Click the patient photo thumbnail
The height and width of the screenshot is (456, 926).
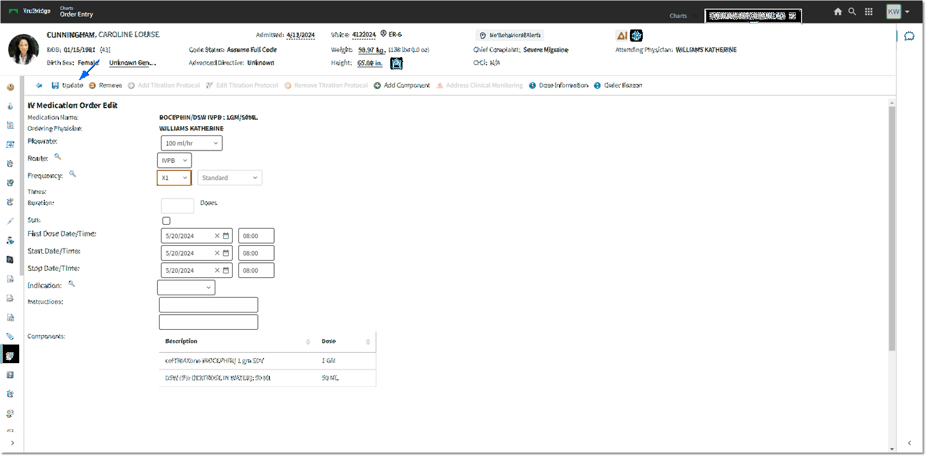pyautogui.click(x=24, y=49)
